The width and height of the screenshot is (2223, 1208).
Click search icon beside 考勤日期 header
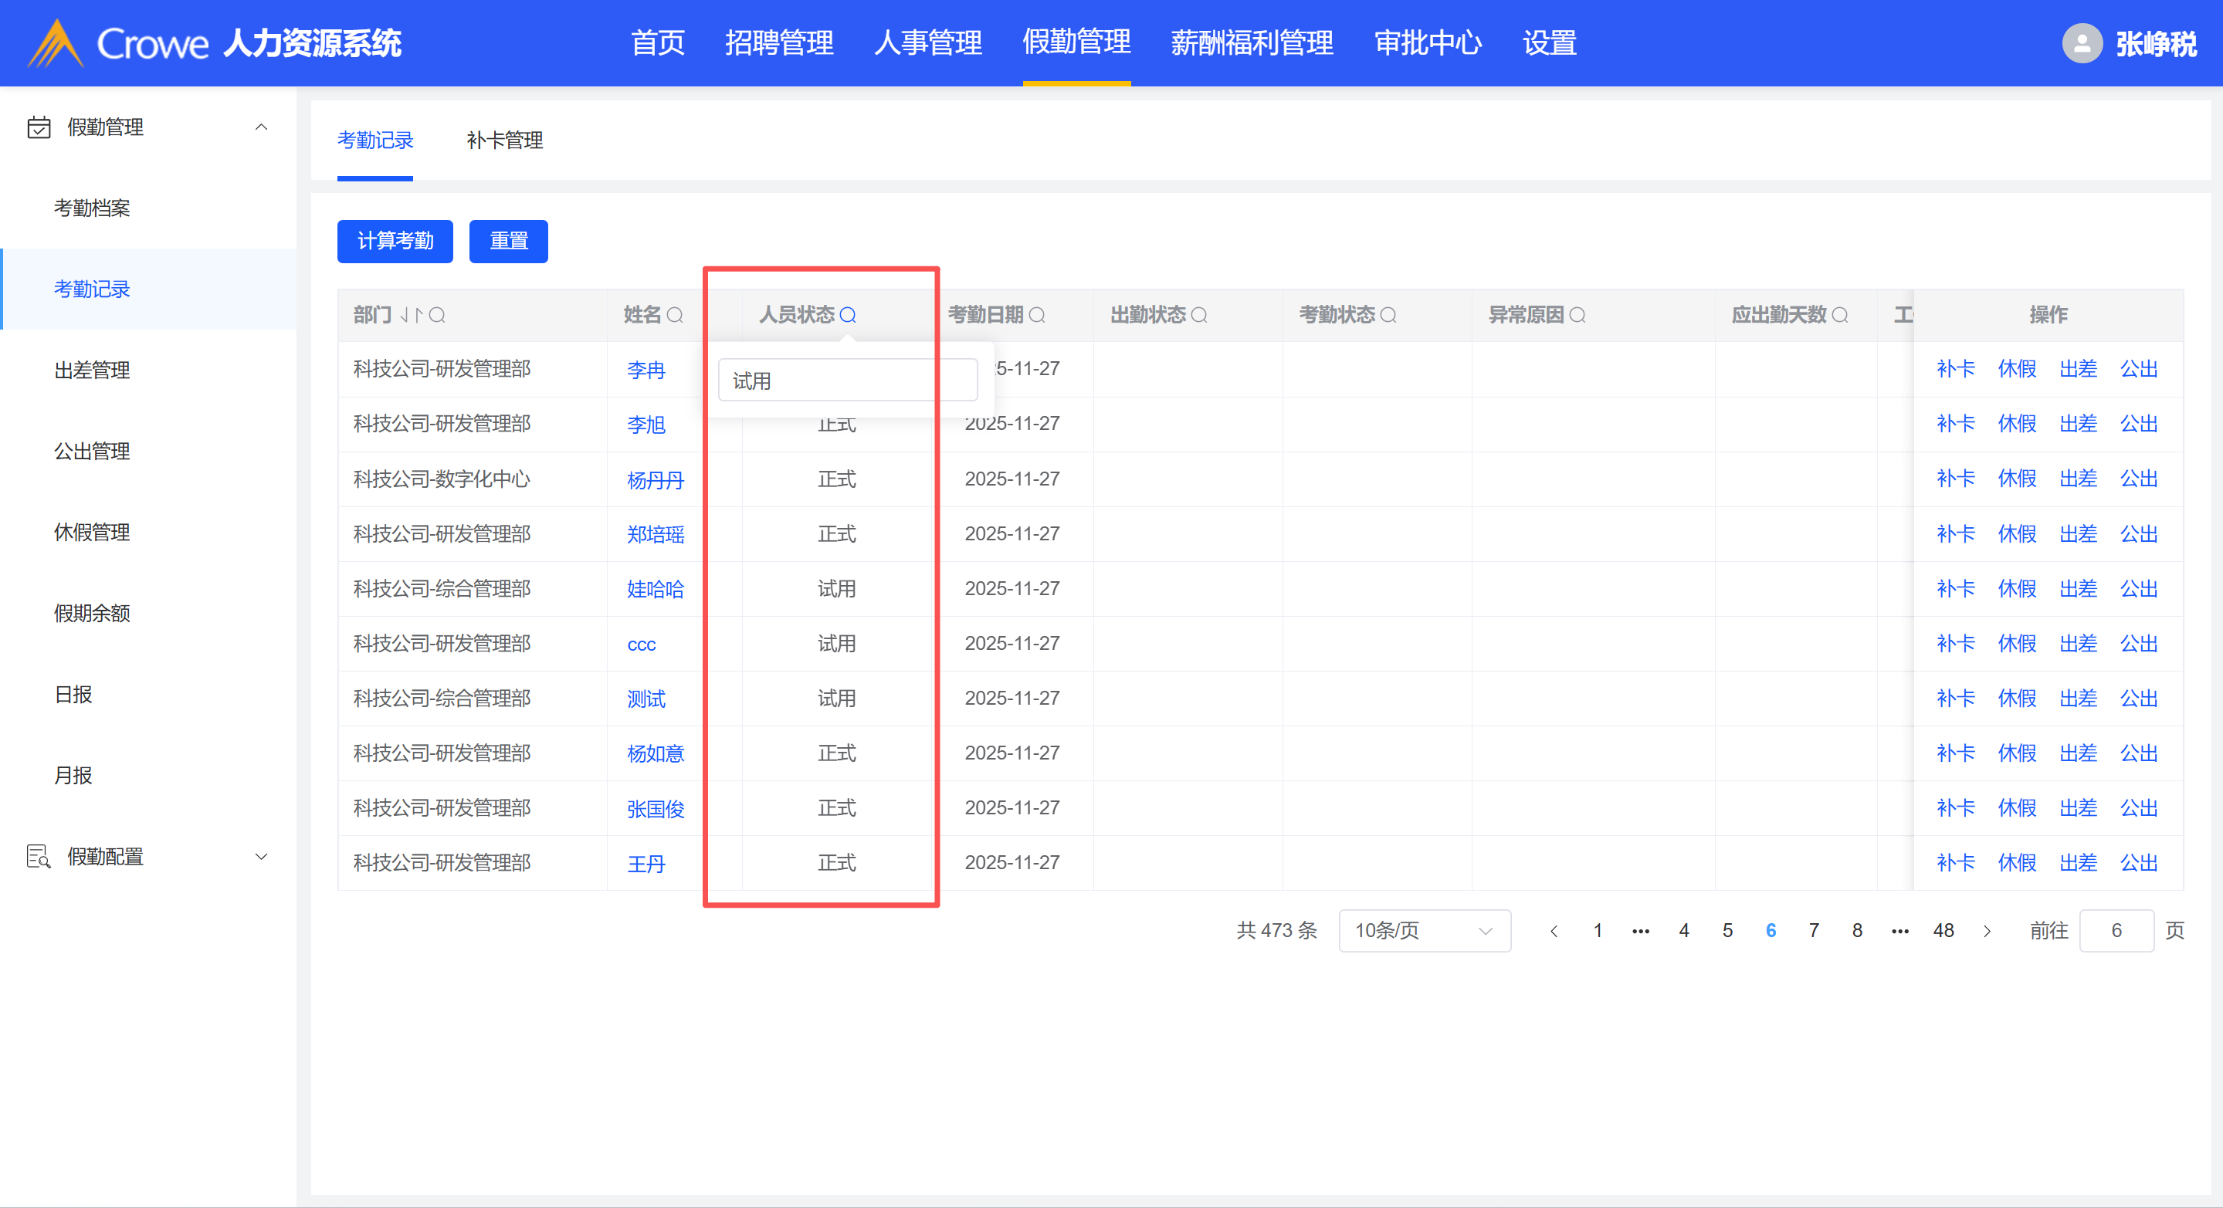coord(1037,315)
